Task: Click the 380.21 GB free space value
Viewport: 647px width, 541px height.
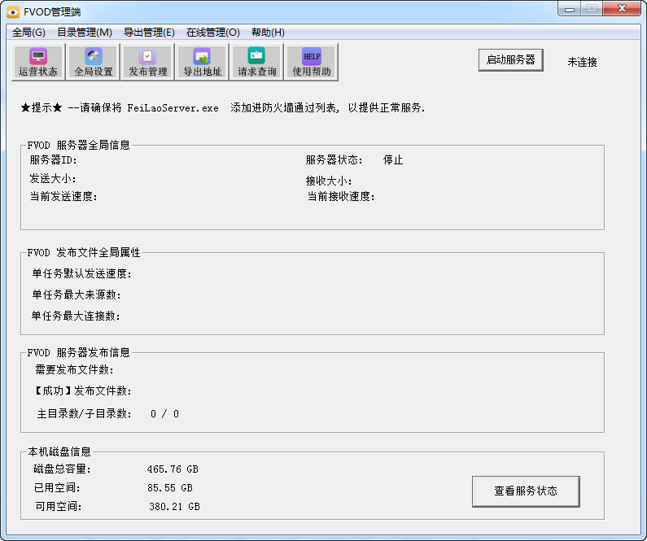Action: (x=174, y=506)
